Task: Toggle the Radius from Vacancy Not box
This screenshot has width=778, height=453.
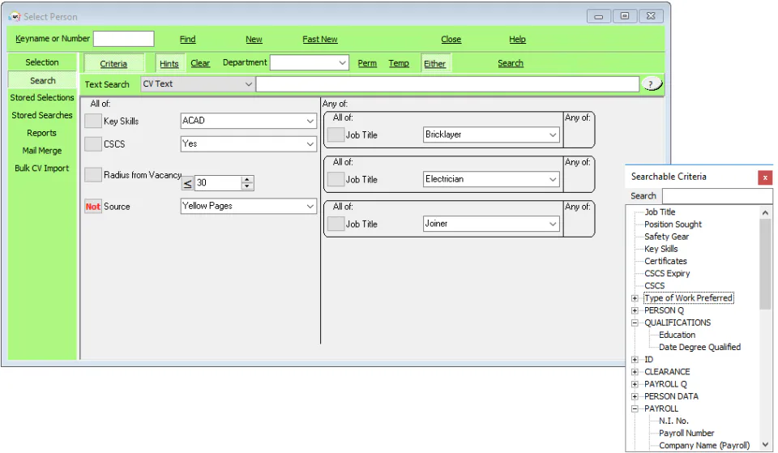Action: click(92, 175)
